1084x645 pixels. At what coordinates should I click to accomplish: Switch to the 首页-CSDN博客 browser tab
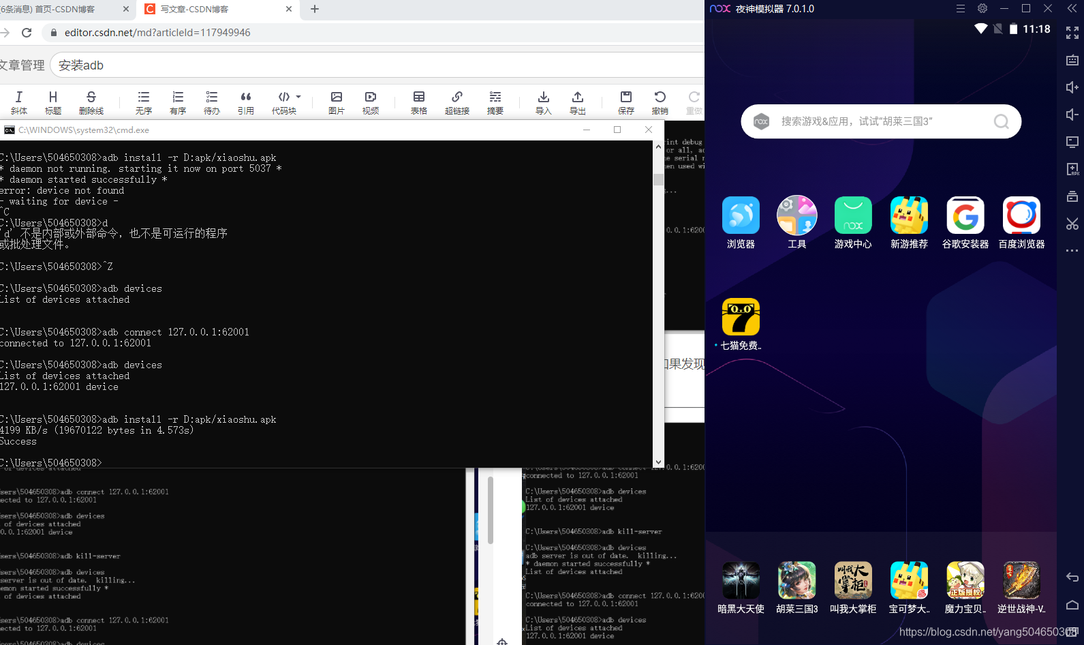click(x=65, y=9)
